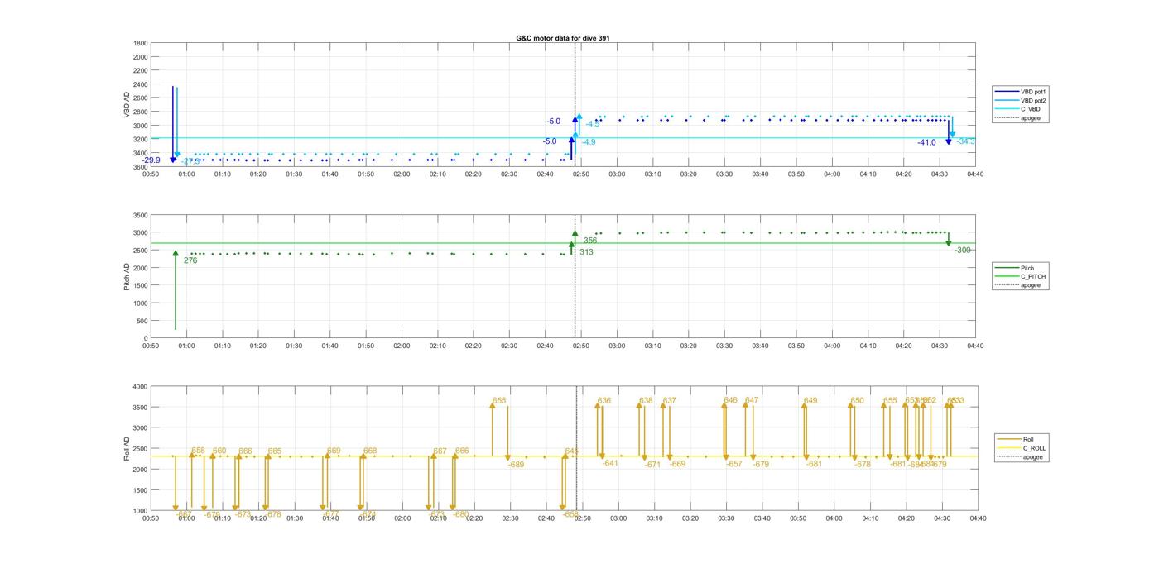Click the '650' roll data label
Image resolution: width=1159 pixels, height=573 pixels.
tap(857, 400)
